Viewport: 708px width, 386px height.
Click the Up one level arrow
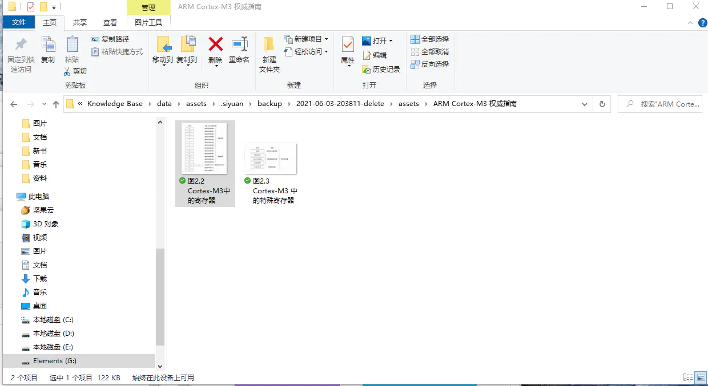point(55,104)
